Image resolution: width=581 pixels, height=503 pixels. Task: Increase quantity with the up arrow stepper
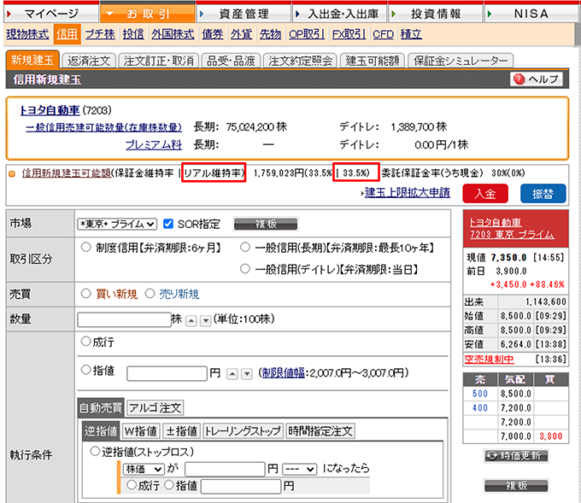click(191, 319)
